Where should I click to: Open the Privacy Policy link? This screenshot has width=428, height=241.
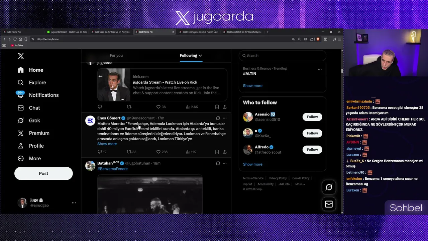278,178
